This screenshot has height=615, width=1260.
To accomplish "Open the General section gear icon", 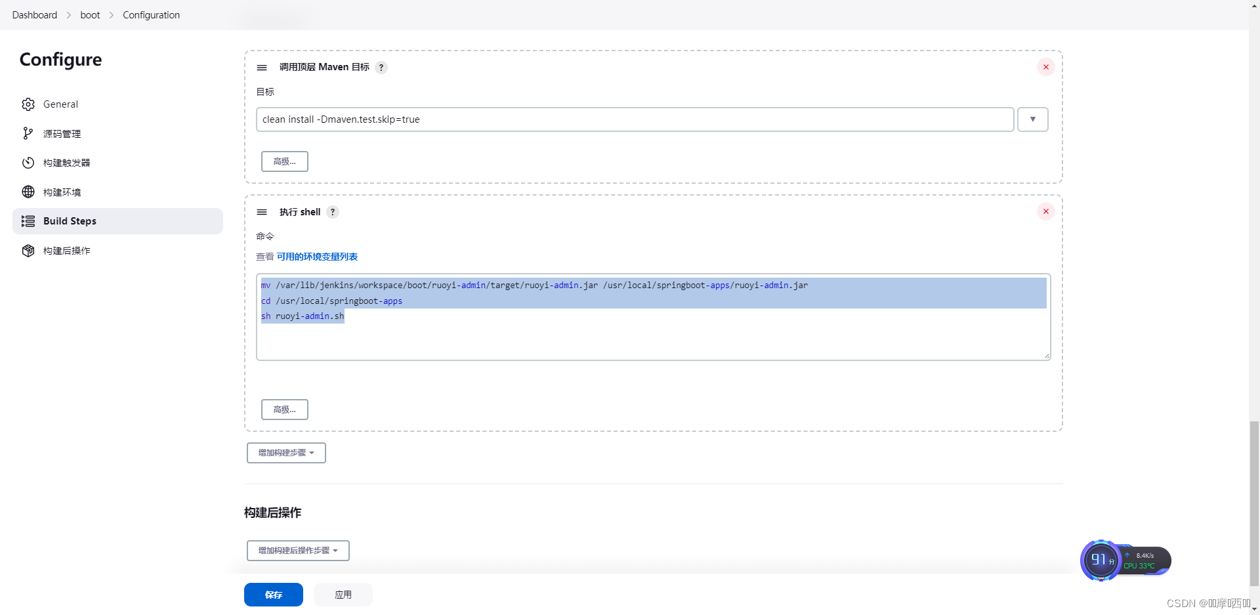I will 28,104.
